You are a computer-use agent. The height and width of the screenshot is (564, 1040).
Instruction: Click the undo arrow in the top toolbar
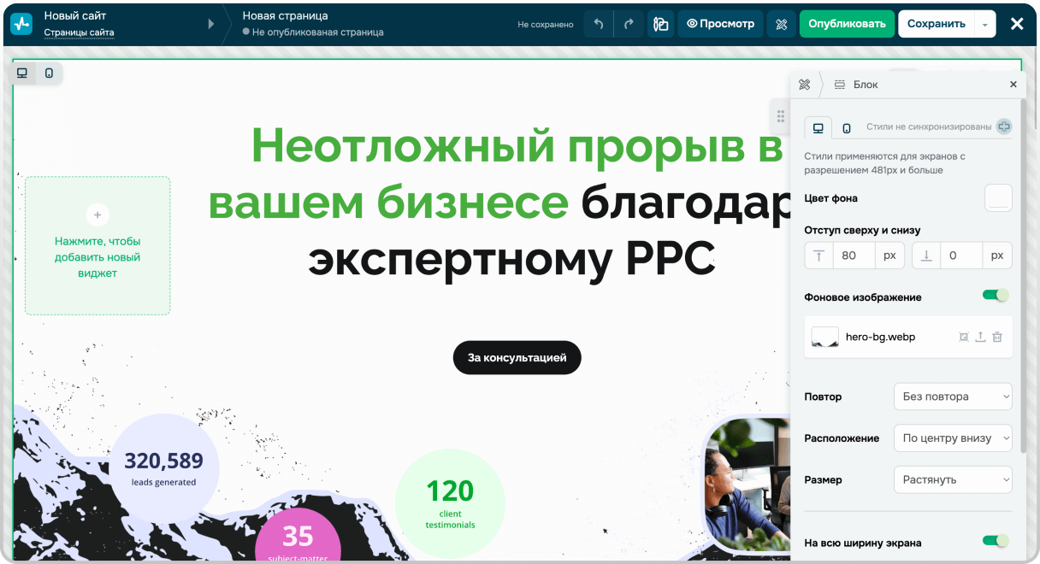click(x=599, y=24)
